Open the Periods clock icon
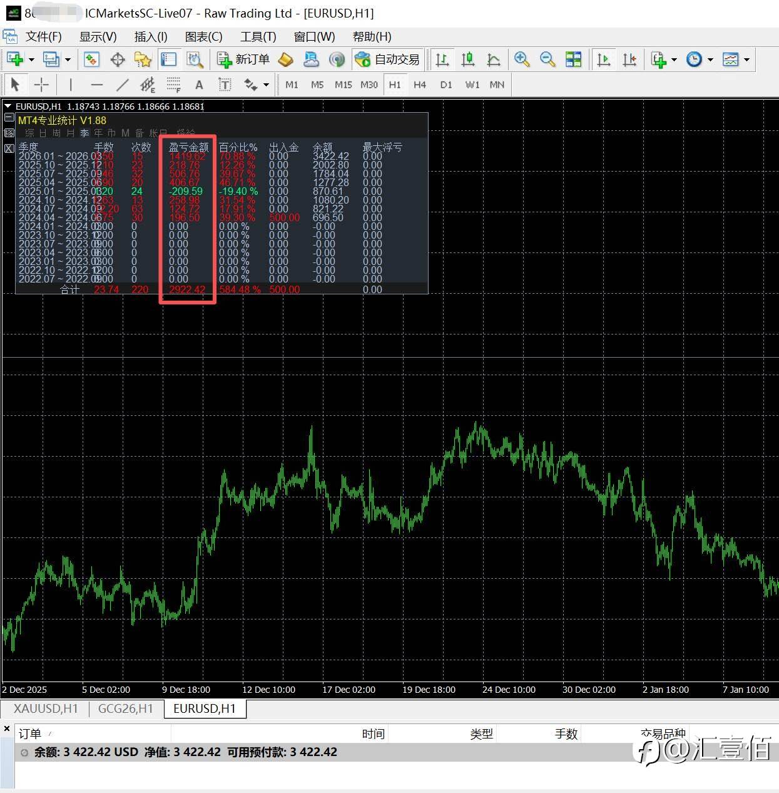 click(694, 60)
